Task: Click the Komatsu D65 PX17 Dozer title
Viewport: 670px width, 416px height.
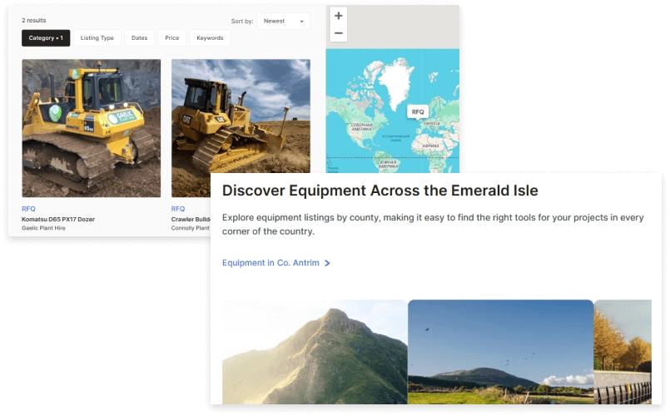Action: [58, 219]
